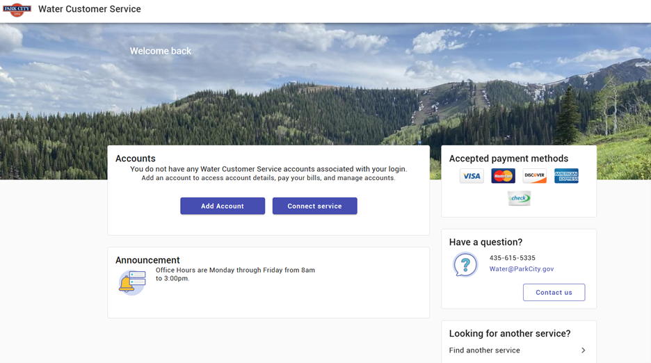Click the Office Hours announcement text
This screenshot has height=363, width=651.
(x=235, y=274)
